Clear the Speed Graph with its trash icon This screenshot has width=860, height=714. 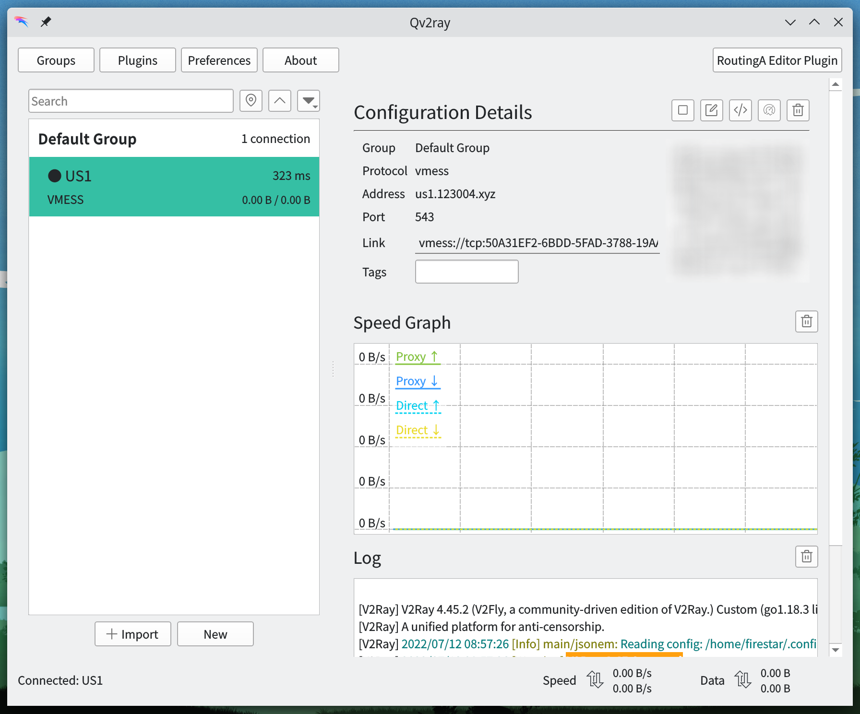point(807,321)
